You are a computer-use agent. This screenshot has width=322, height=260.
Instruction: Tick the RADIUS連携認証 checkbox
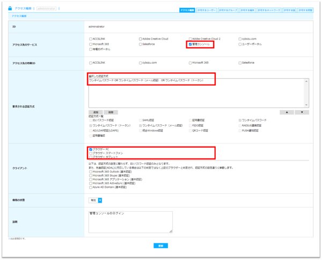[240, 126]
